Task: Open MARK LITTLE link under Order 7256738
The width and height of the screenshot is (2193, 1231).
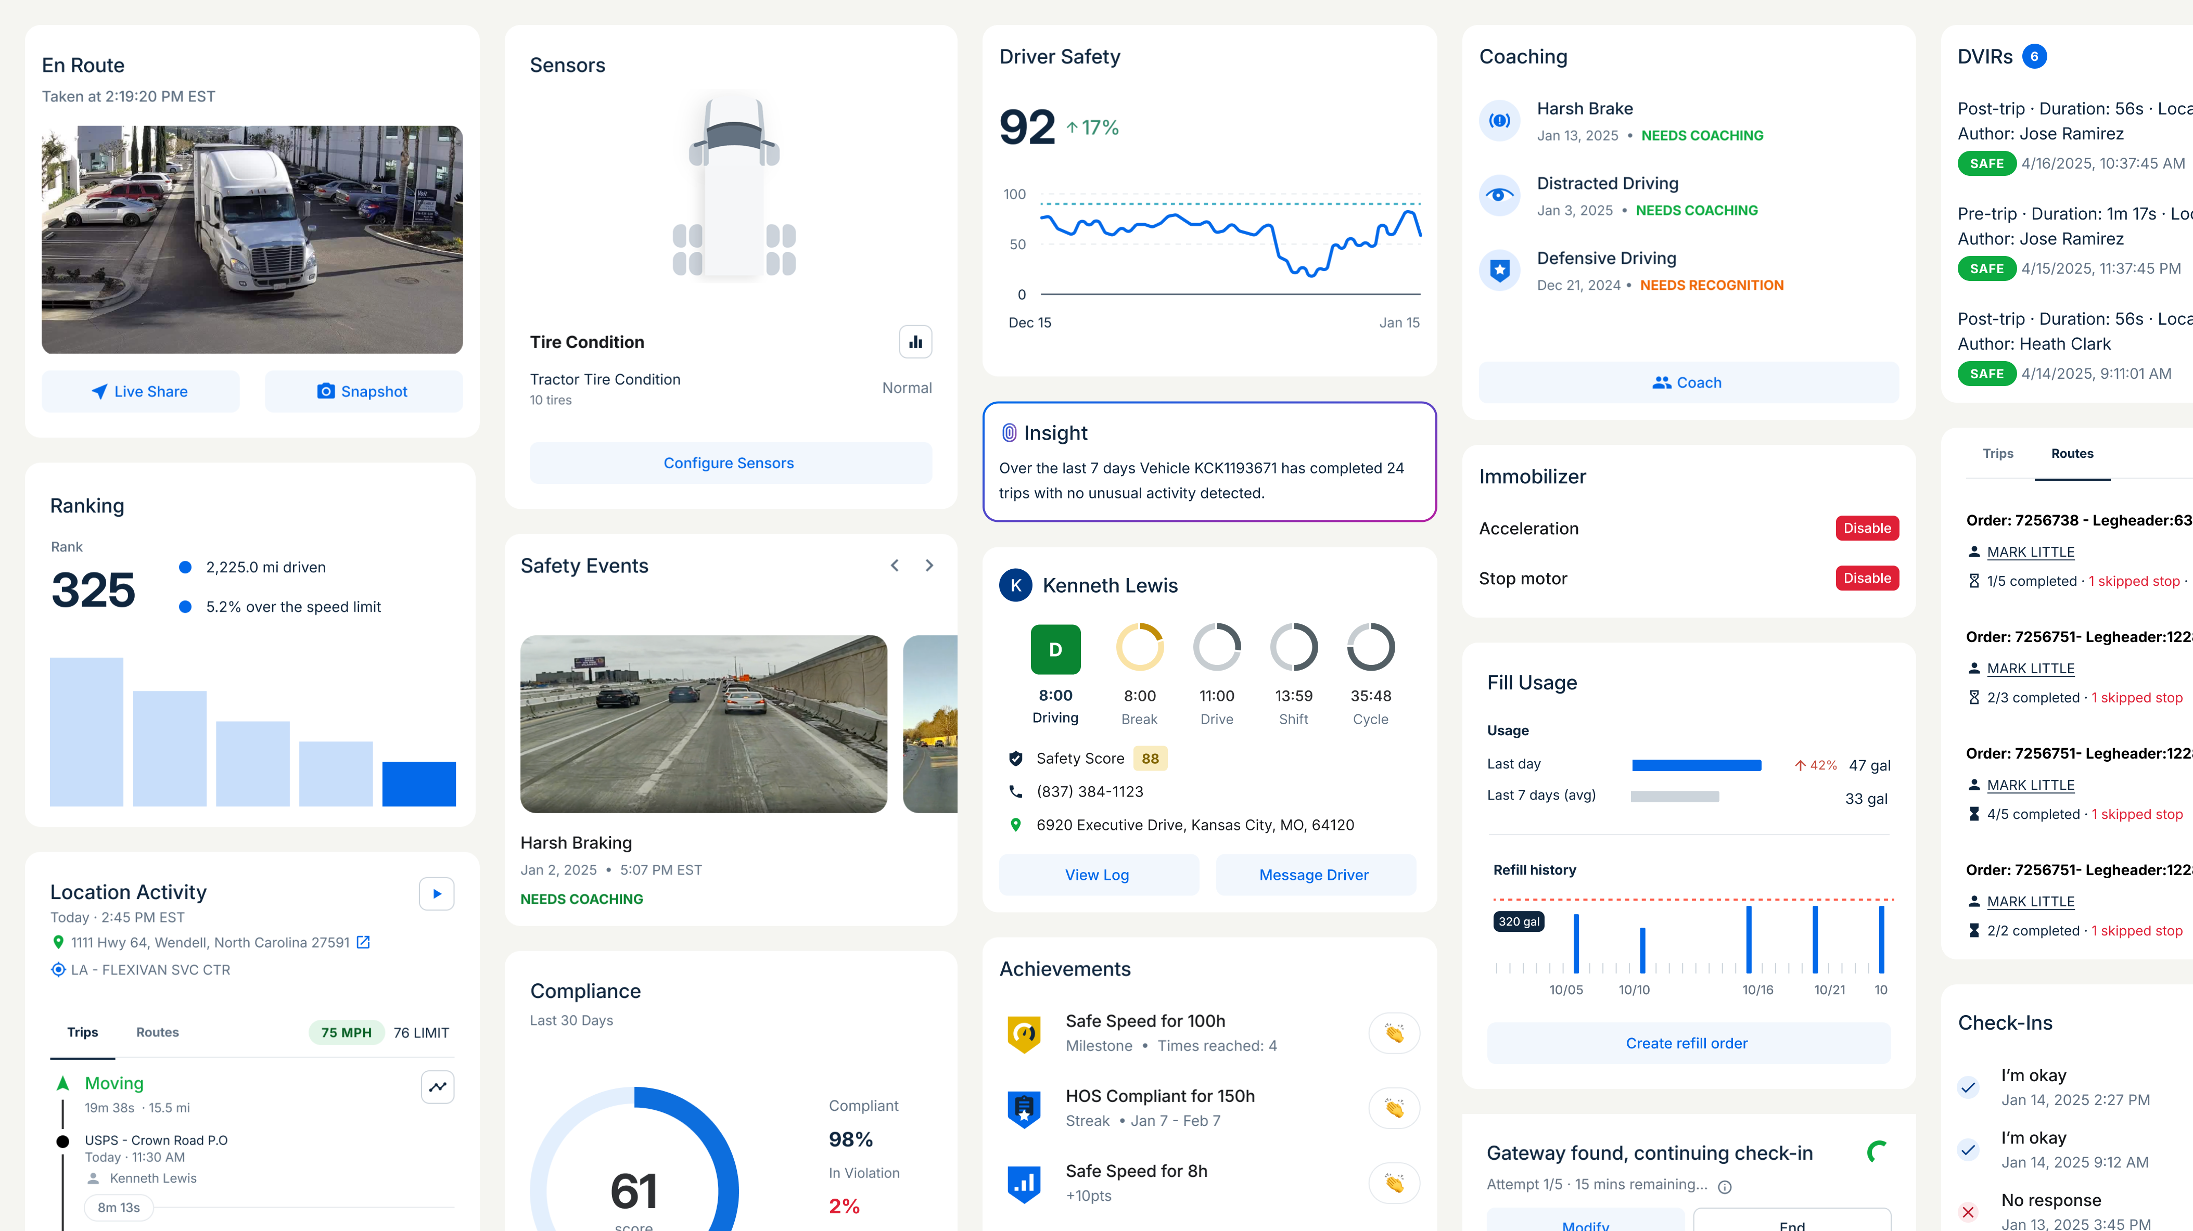Action: 2031,552
